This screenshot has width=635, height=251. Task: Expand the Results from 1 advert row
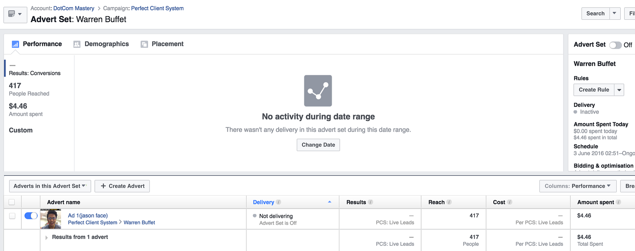pos(46,238)
